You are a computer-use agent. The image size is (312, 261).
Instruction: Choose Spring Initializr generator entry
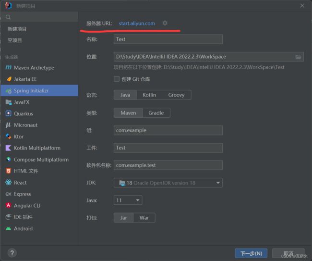(39, 91)
